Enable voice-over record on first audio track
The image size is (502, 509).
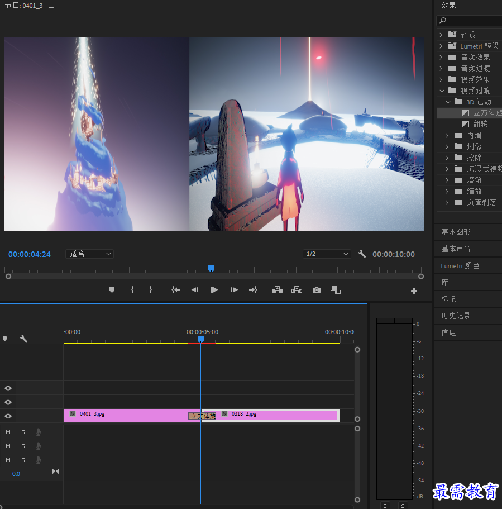tap(39, 432)
